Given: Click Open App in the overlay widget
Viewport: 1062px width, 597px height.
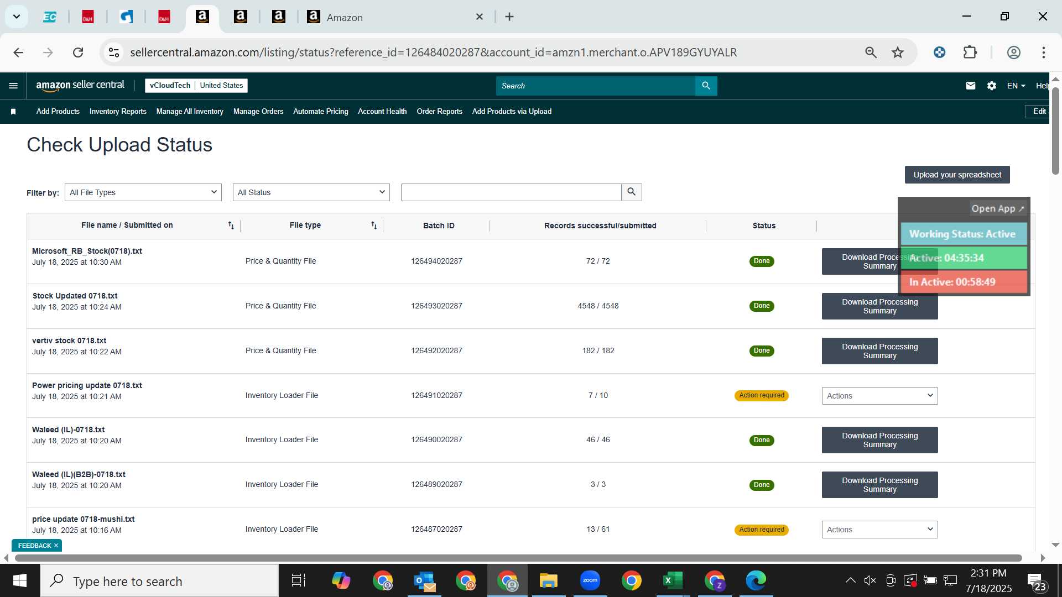Looking at the screenshot, I should [998, 208].
